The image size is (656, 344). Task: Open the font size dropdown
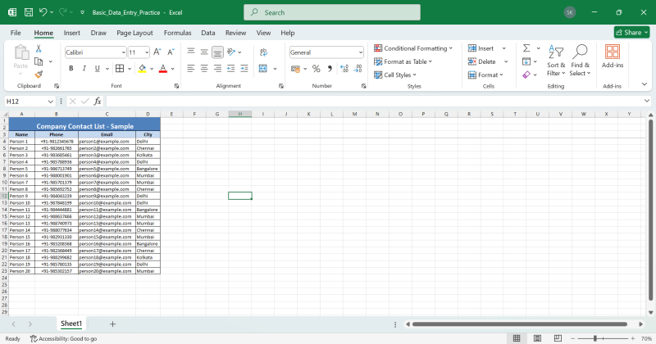147,52
